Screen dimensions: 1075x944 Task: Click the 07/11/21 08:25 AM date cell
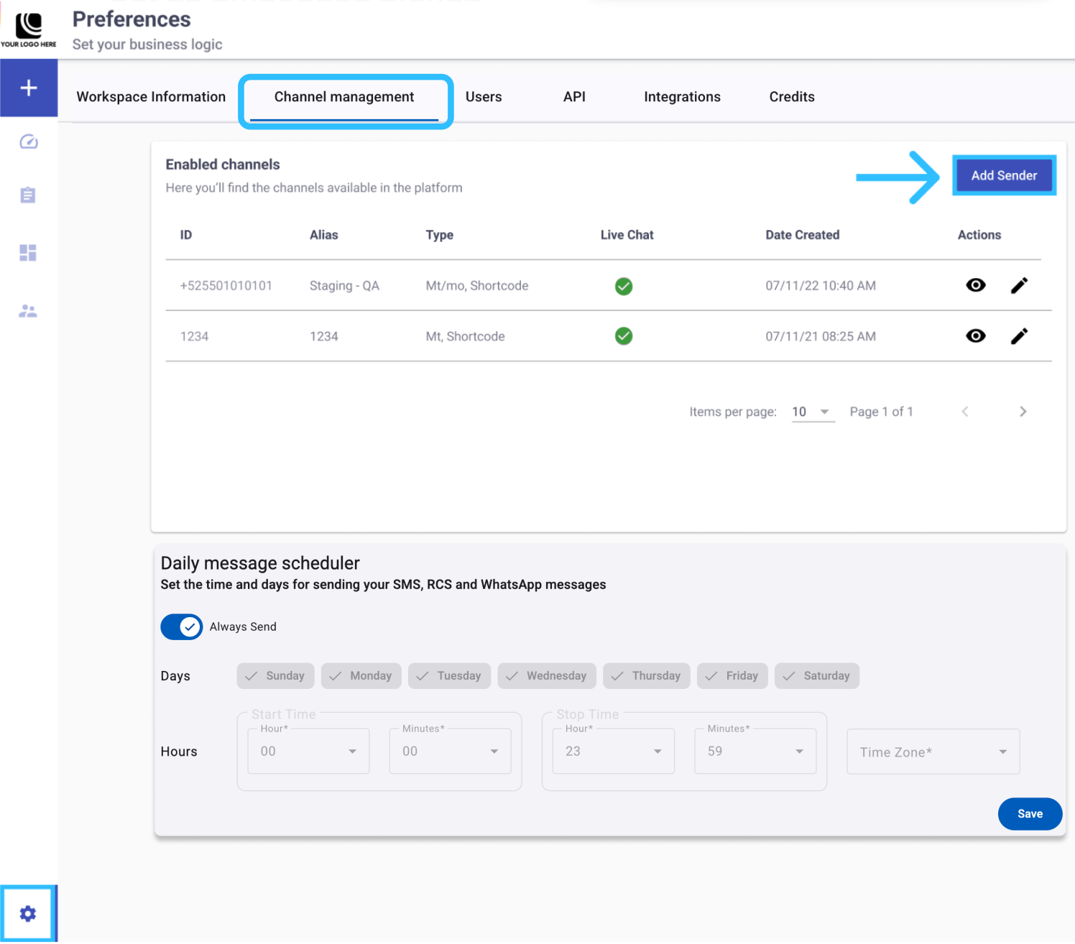pyautogui.click(x=821, y=336)
